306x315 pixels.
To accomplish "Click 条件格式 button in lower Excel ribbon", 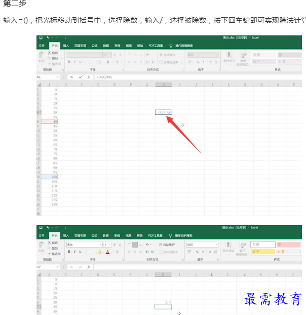I will 229,248.
